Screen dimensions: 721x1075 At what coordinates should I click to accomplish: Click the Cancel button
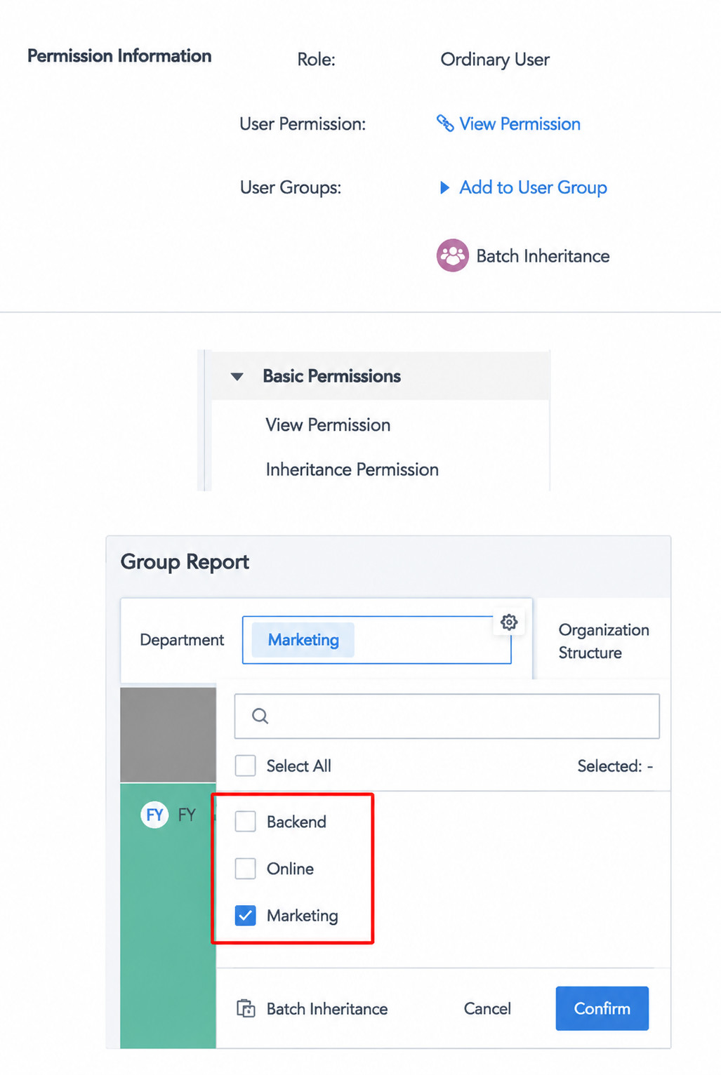487,1008
